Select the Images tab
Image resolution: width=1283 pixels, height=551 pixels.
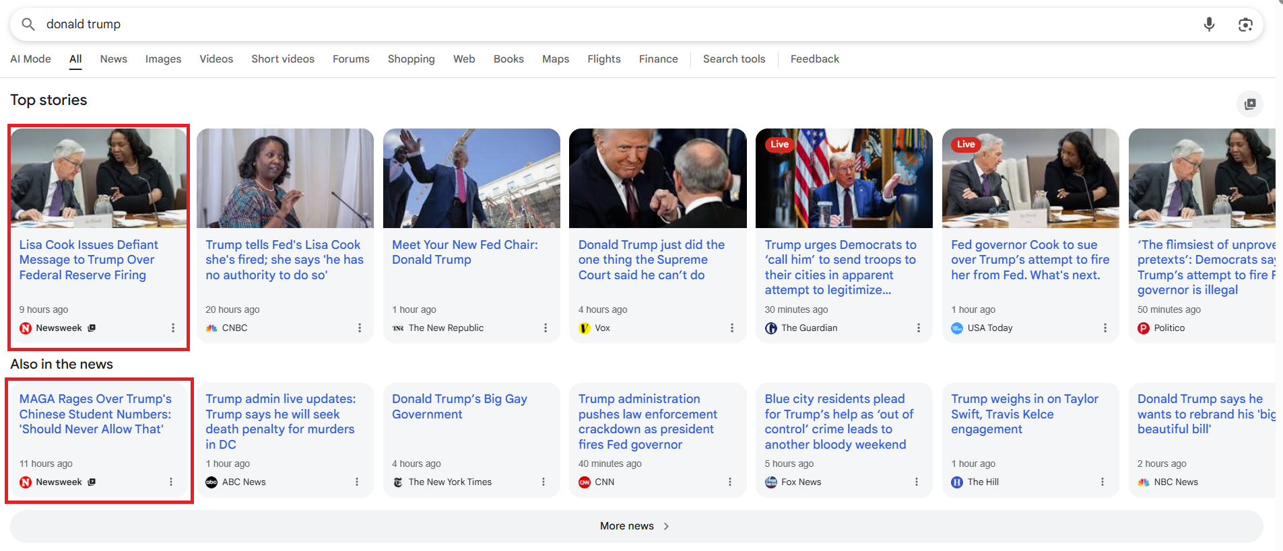pos(163,59)
